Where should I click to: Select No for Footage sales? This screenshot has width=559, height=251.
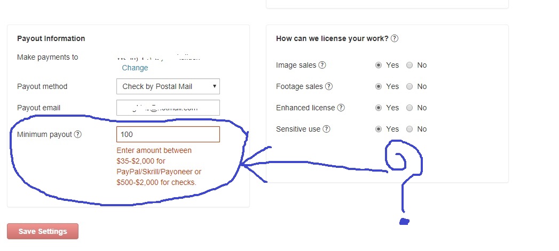click(410, 86)
